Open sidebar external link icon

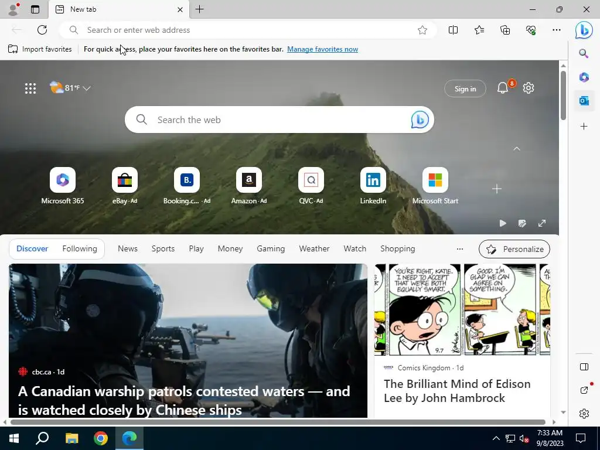[584, 390]
